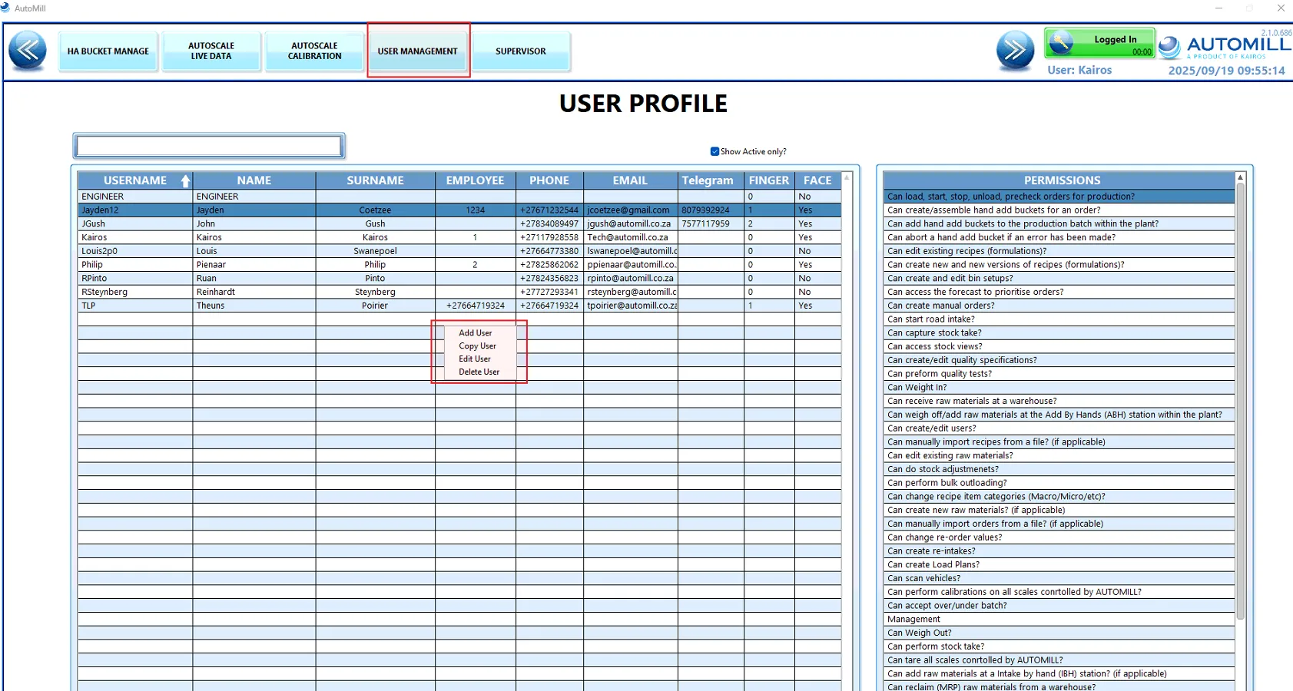This screenshot has height=691, width=1293.
Task: Select 'Can create/edit users?' permission
Action: point(1059,428)
